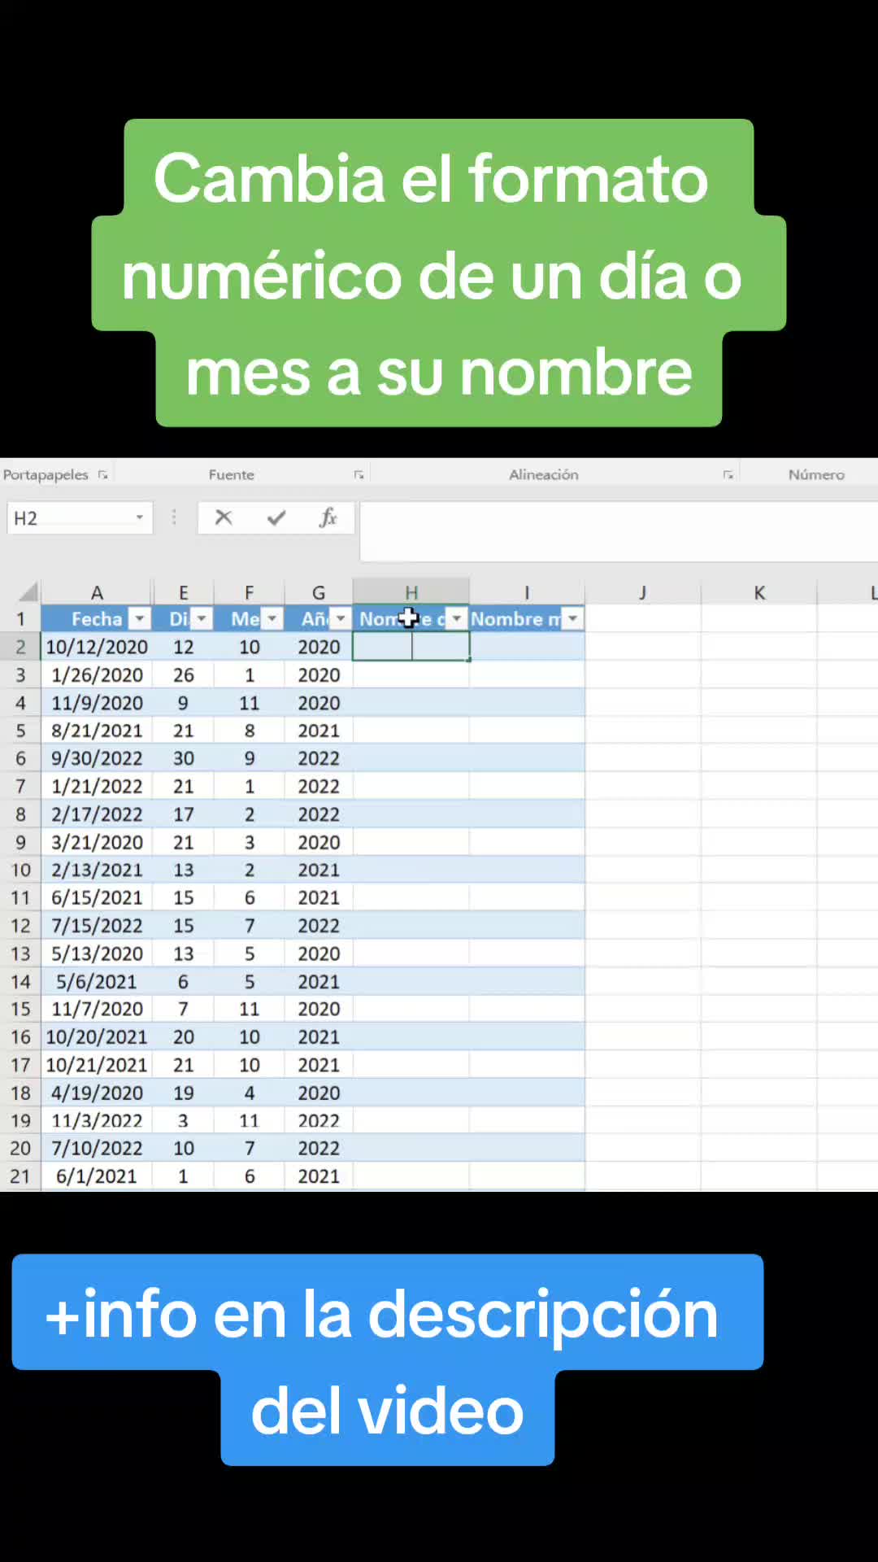Select row 21 header
Viewport: 878px width, 1562px height.
(x=20, y=1176)
